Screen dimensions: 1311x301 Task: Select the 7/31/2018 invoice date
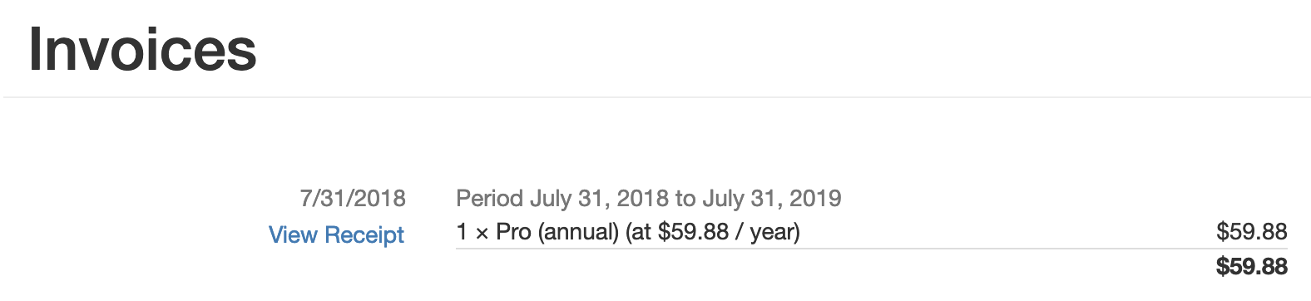tap(353, 198)
